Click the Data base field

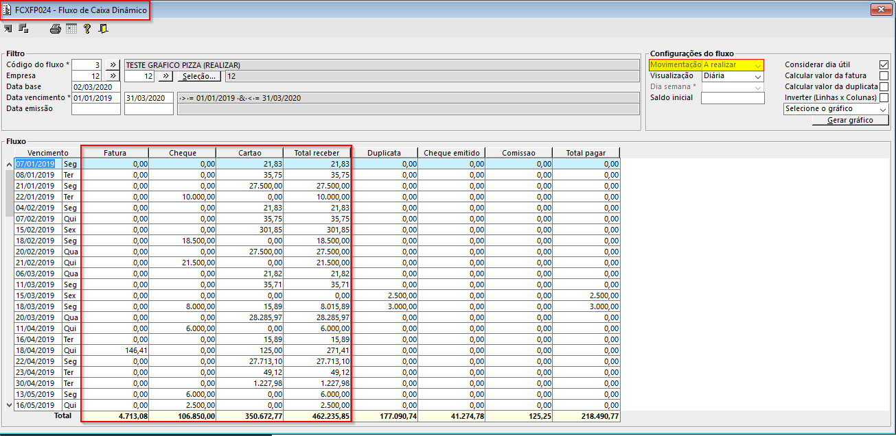click(95, 87)
